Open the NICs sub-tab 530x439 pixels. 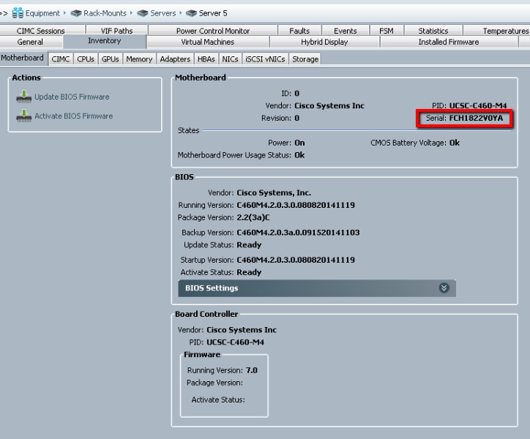click(x=230, y=59)
